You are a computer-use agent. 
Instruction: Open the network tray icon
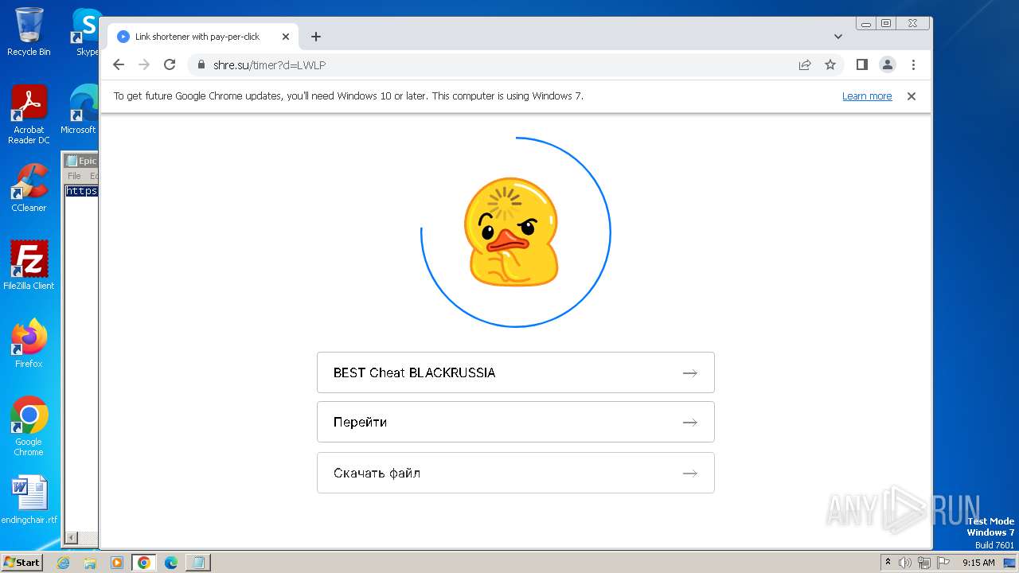(x=924, y=563)
